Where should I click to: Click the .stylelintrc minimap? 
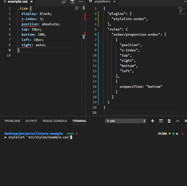pos(181,11)
